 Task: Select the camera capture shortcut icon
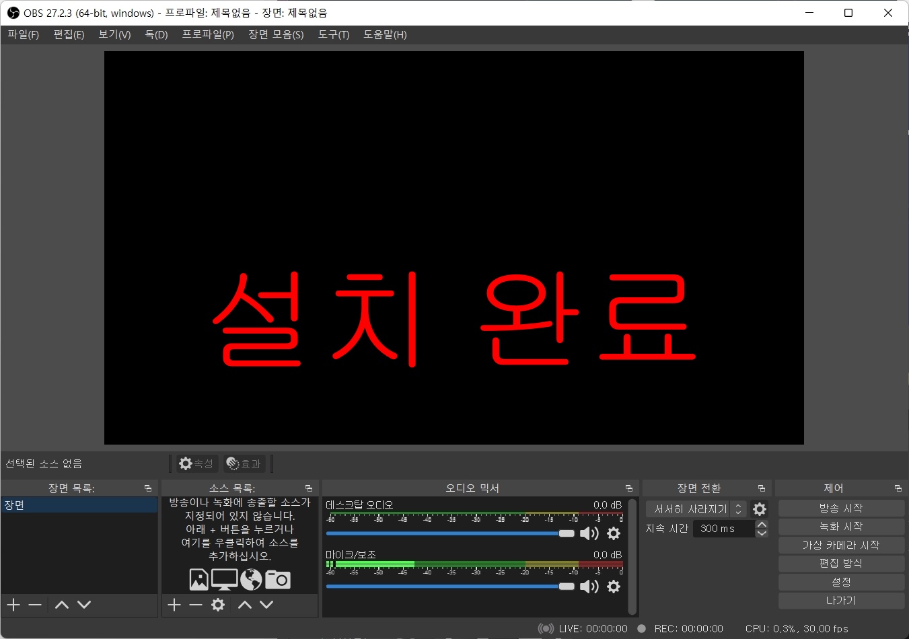pyautogui.click(x=278, y=579)
